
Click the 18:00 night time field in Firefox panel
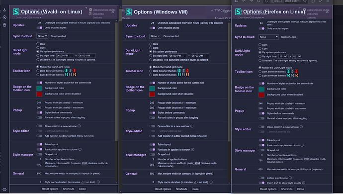pos(283,57)
